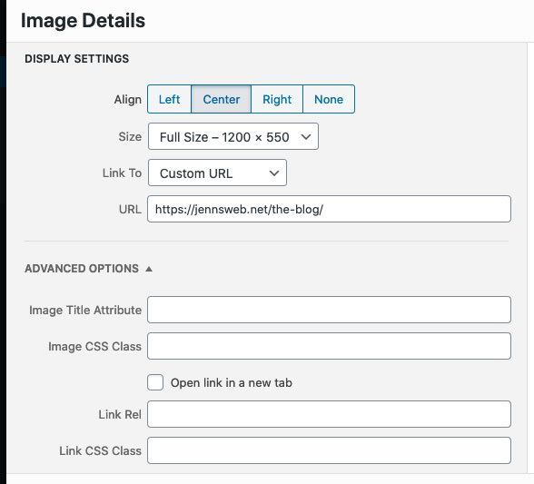Choose Center alignment button
534x484 pixels.
point(222,99)
